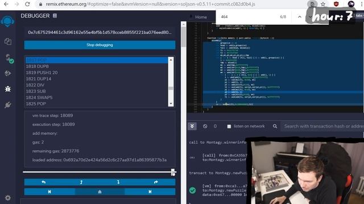This screenshot has height=204, width=364.
Task: Click the debugger step slider handle
Action: [173, 172]
